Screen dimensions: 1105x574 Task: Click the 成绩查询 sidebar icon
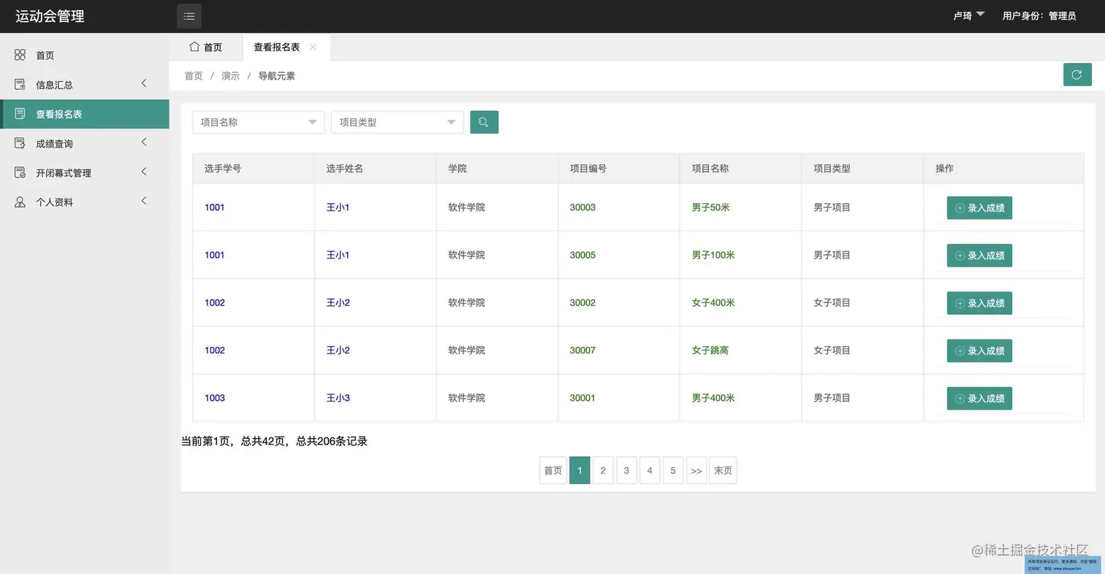[20, 143]
